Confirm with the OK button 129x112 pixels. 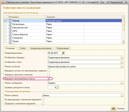pyautogui.click(x=113, y=108)
